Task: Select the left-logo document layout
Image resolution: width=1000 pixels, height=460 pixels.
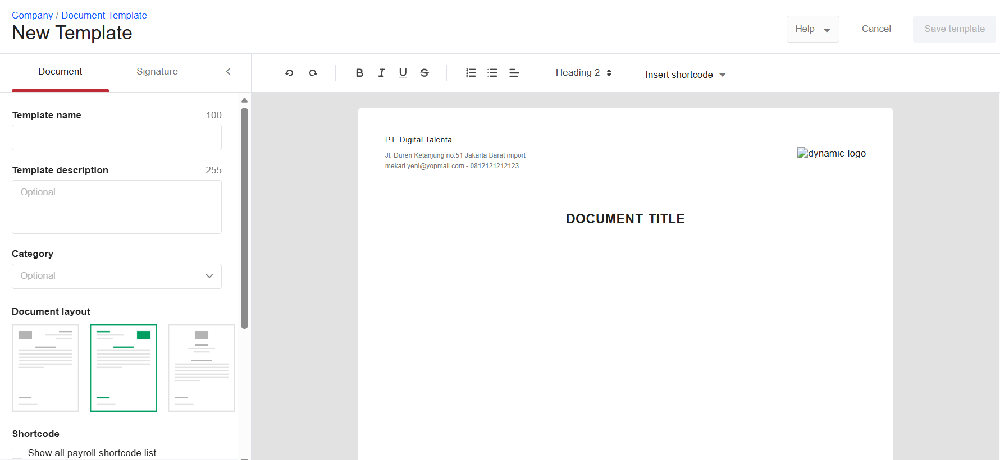Action: coord(45,368)
